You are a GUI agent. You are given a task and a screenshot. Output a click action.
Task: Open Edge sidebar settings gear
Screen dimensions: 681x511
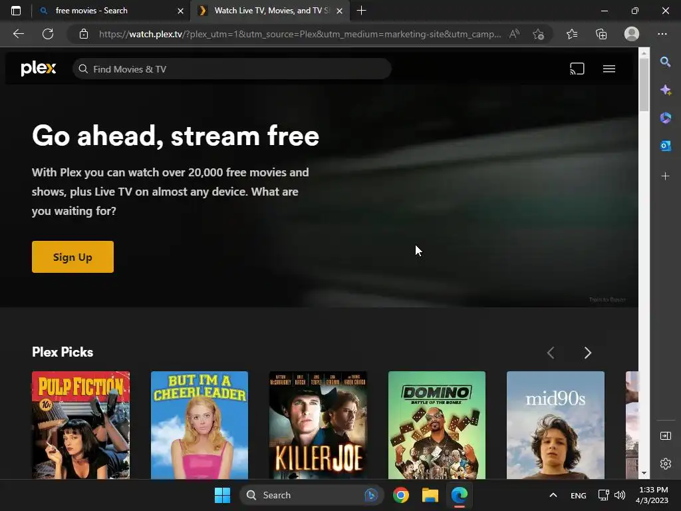click(665, 464)
